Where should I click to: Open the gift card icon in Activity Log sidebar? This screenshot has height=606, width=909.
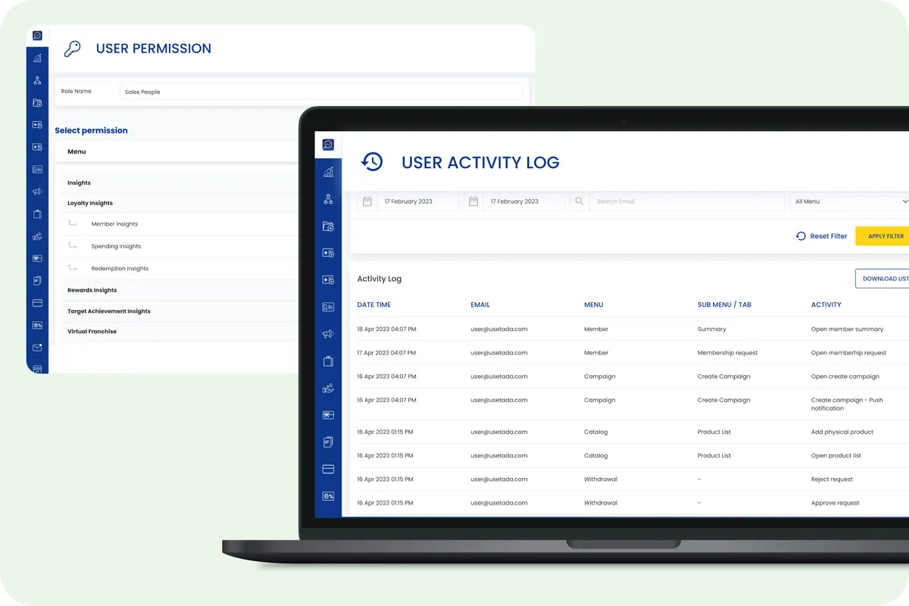328,415
